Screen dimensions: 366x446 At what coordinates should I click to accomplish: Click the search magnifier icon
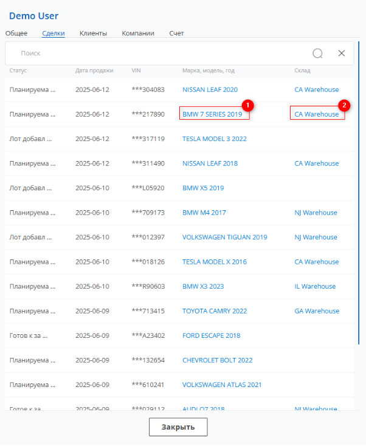point(317,53)
